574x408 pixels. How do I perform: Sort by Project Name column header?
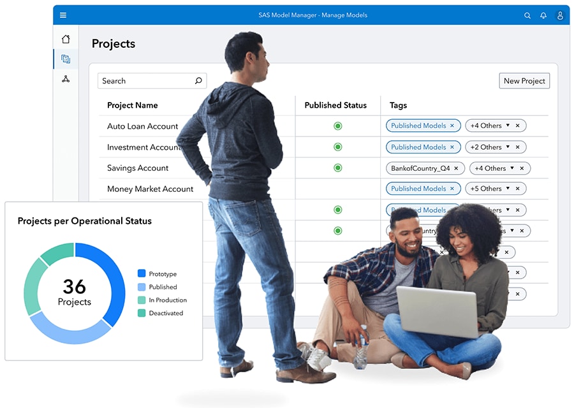coord(132,105)
